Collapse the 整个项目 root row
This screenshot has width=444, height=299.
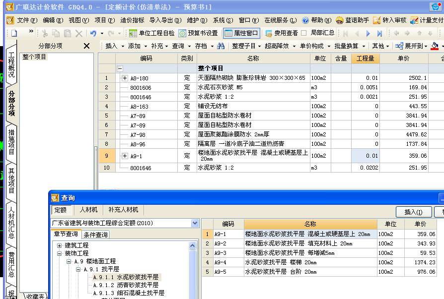(120, 68)
